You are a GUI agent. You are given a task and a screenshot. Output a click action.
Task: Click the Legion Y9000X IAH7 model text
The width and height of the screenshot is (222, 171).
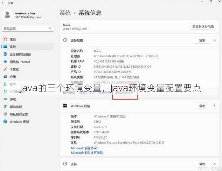click(75, 29)
